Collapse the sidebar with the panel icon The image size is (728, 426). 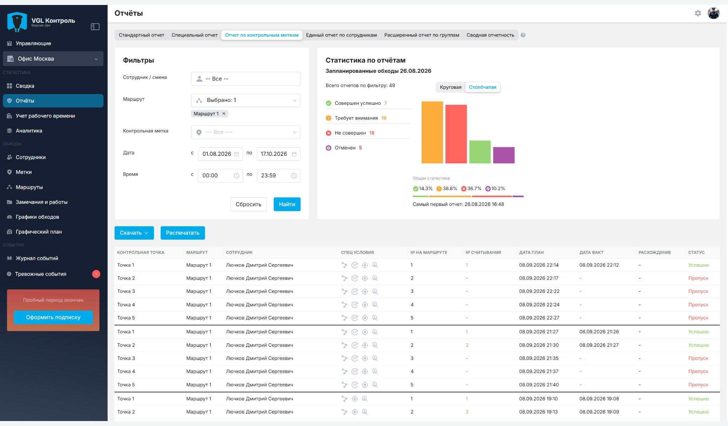pyautogui.click(x=95, y=27)
